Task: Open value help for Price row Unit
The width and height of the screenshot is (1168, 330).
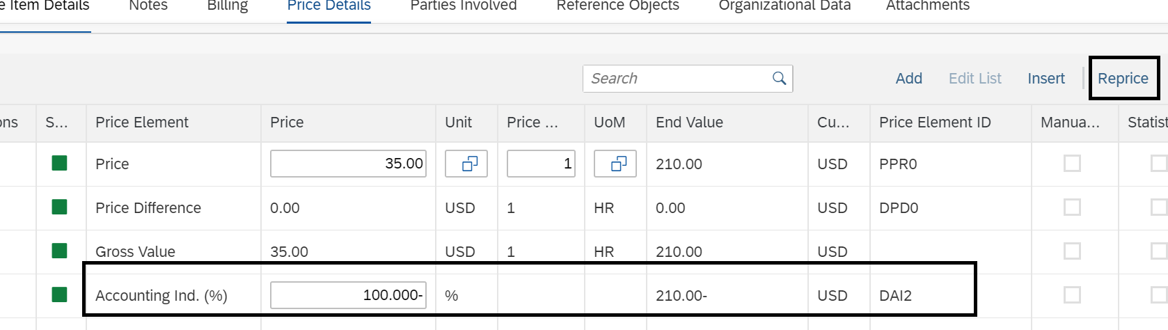Action: (466, 164)
